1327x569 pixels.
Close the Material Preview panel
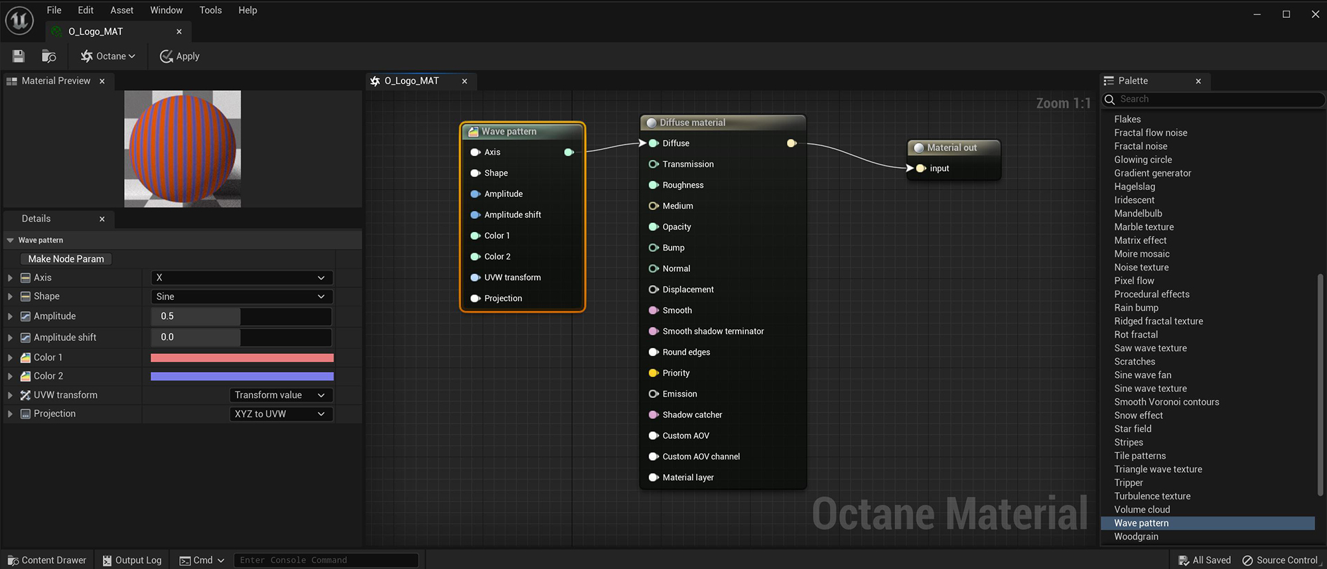102,81
